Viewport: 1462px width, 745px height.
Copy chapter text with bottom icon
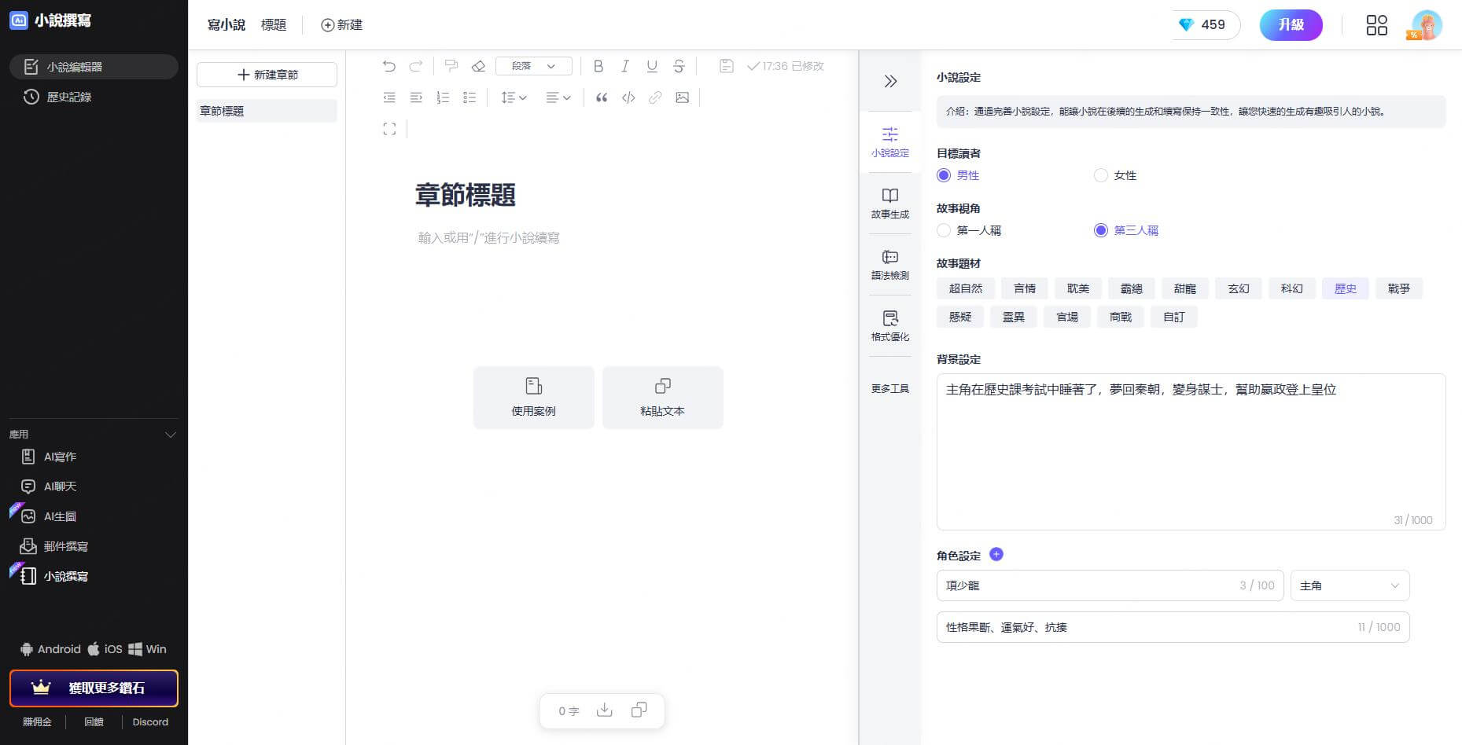tap(639, 710)
